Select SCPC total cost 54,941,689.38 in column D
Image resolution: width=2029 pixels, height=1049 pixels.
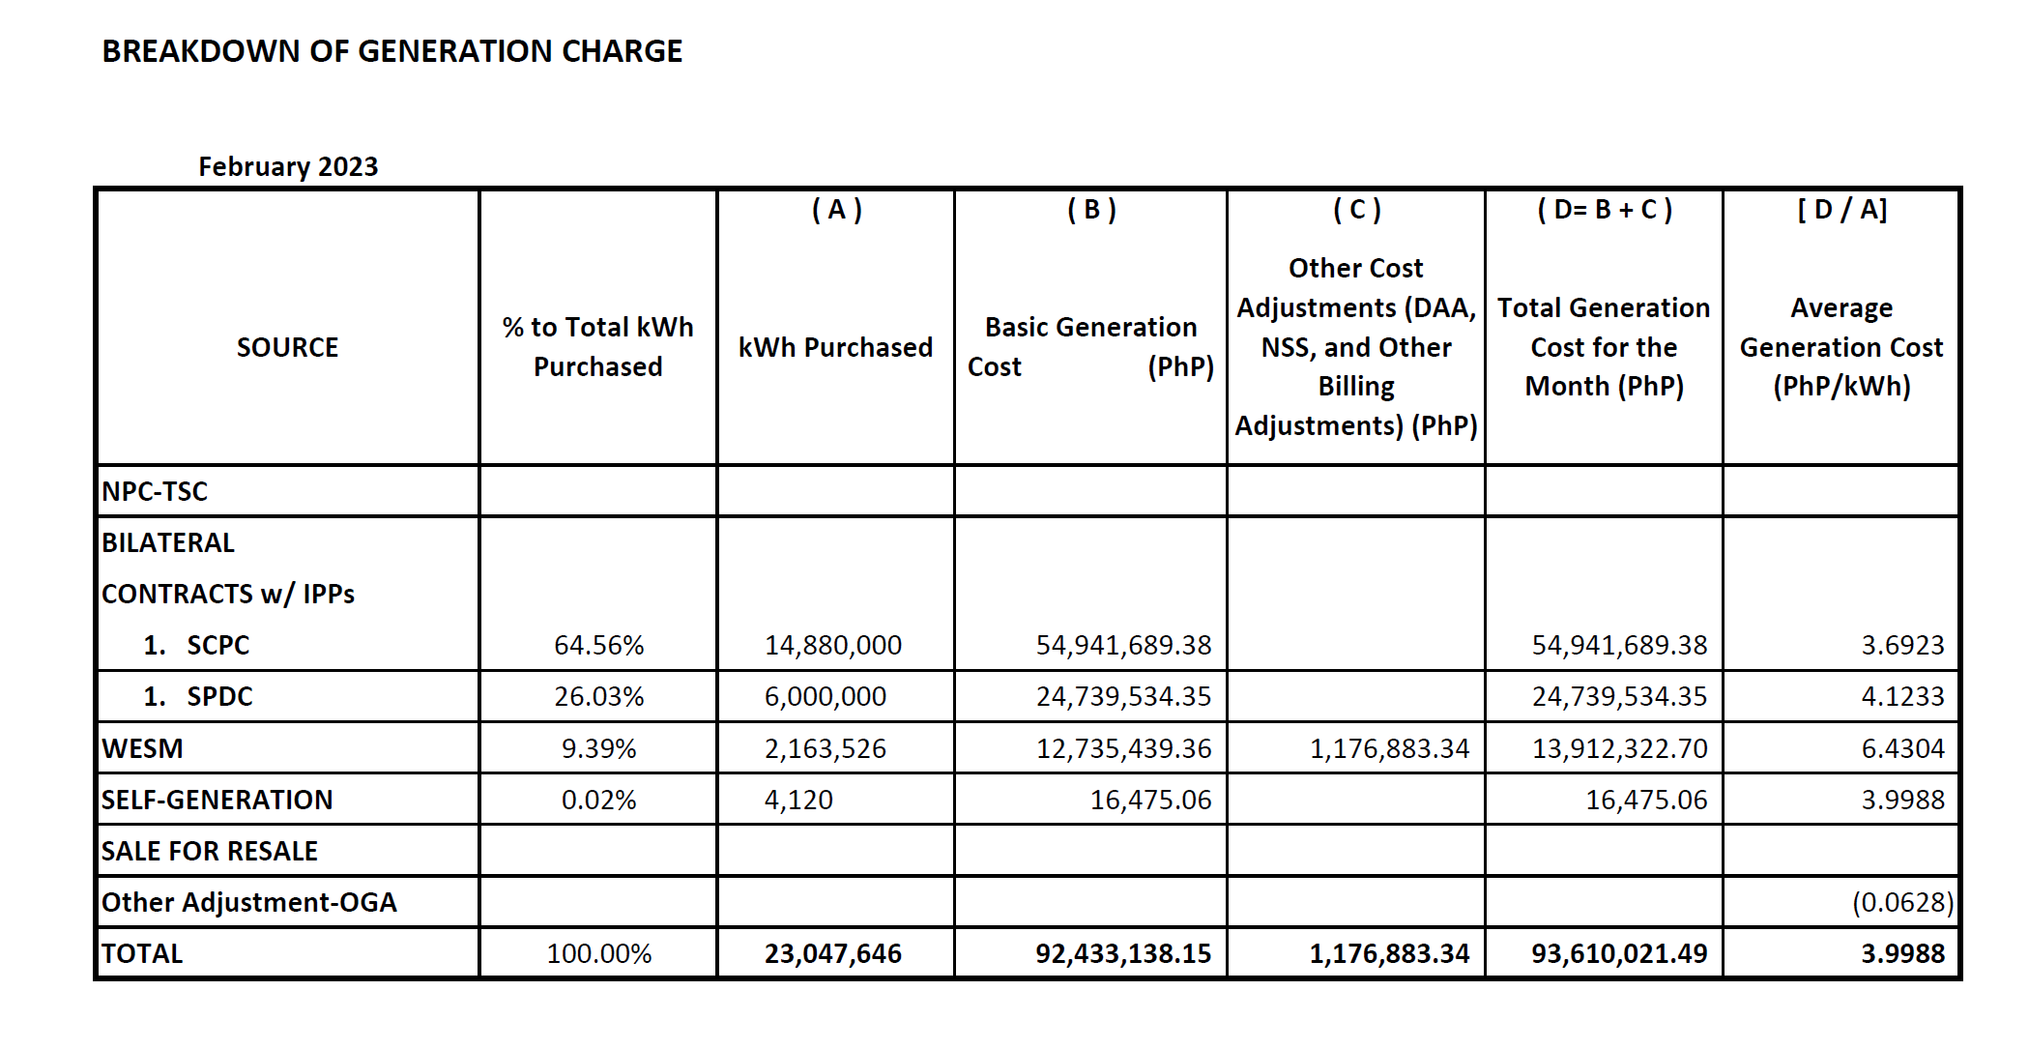click(1619, 645)
